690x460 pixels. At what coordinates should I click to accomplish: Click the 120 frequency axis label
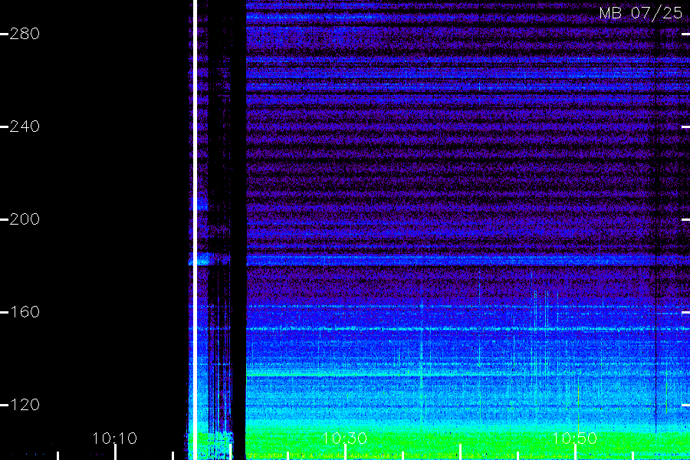(x=25, y=405)
